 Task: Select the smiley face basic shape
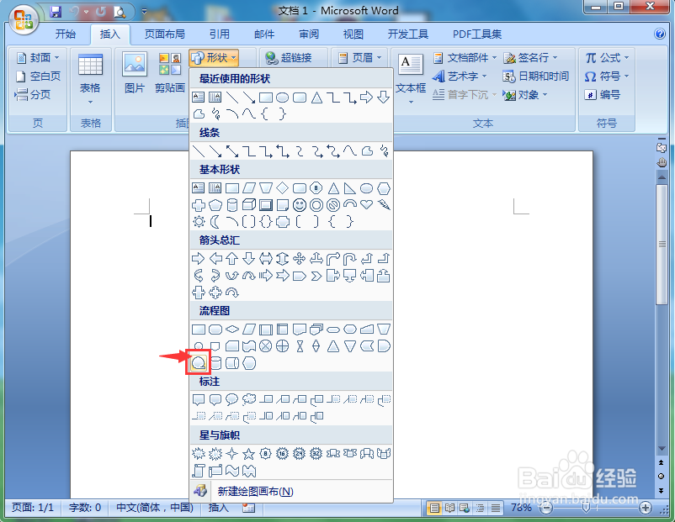coord(299,205)
